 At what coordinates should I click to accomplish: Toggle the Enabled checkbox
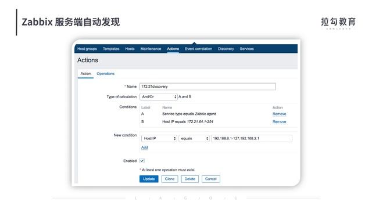tap(142, 161)
